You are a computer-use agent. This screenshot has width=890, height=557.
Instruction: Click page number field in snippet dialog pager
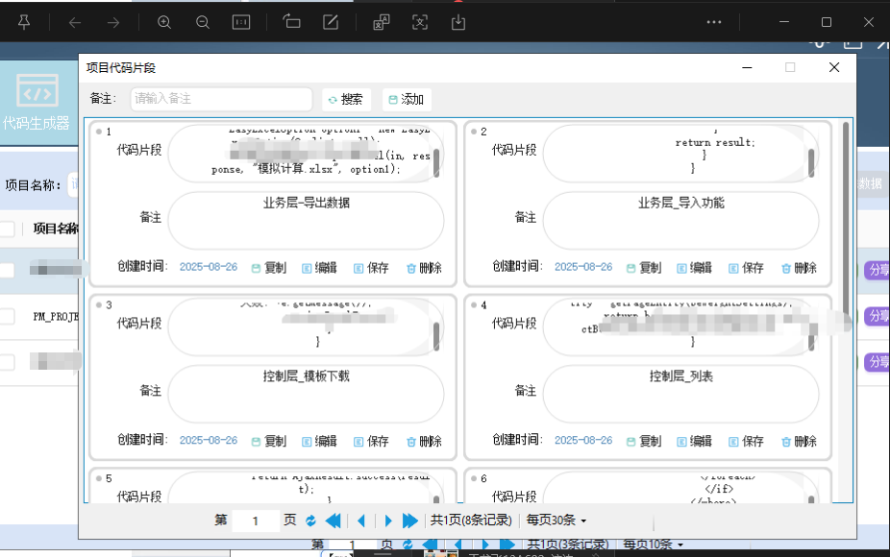point(256,521)
